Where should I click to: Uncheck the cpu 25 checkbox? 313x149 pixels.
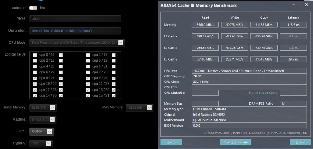click(x=114, y=78)
